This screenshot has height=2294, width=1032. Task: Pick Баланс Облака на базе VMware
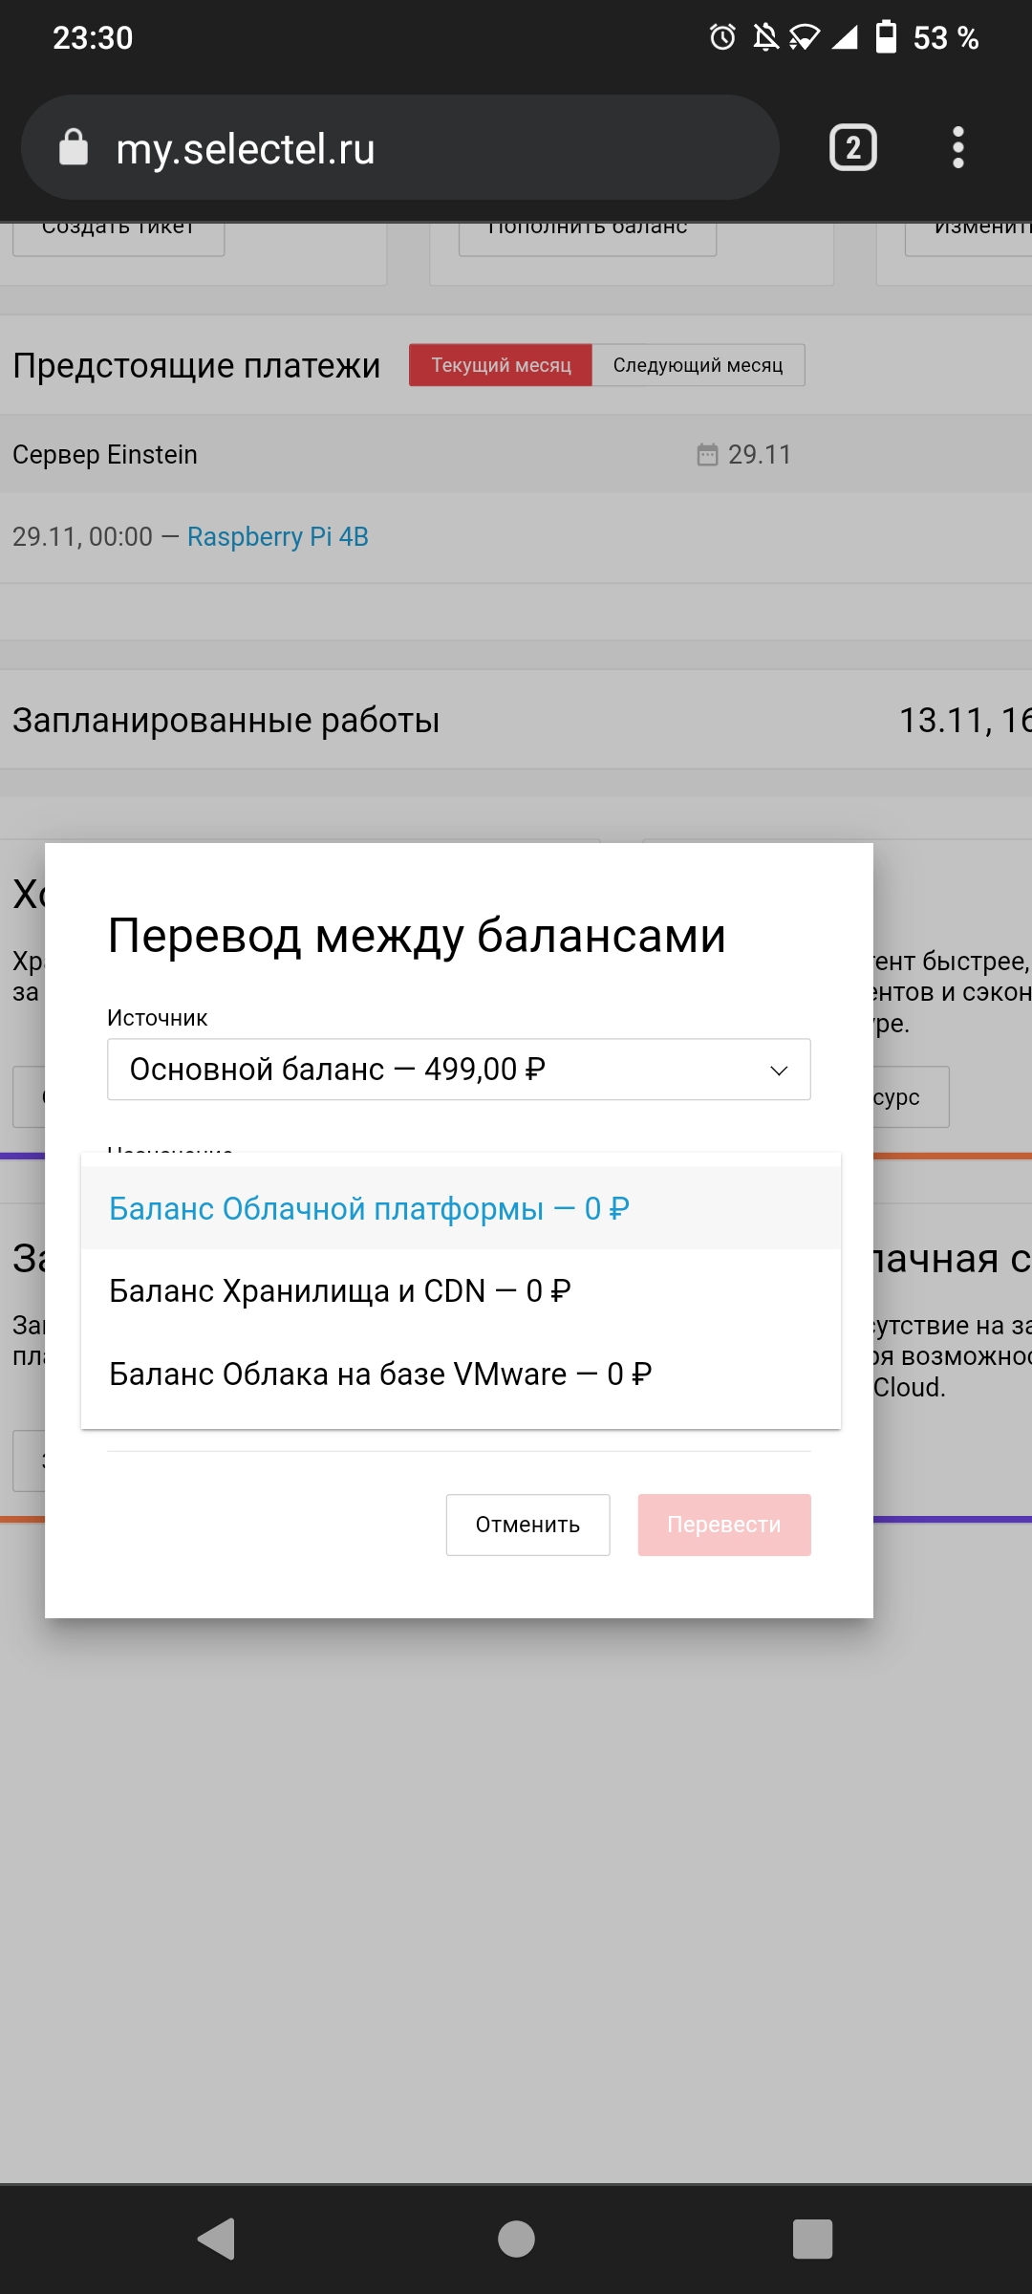coord(380,1374)
